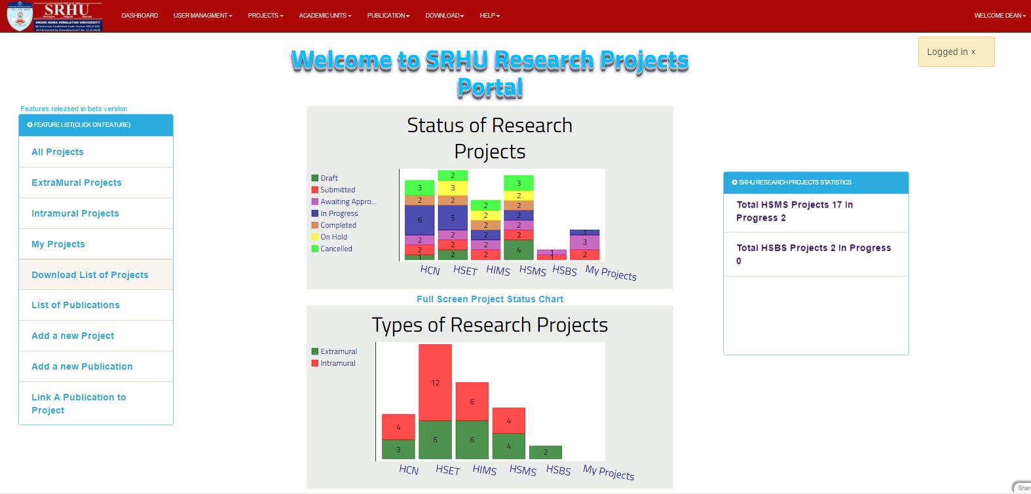Click the HSBS axis label in status chart
This screenshot has height=494, width=1031.
pos(565,271)
